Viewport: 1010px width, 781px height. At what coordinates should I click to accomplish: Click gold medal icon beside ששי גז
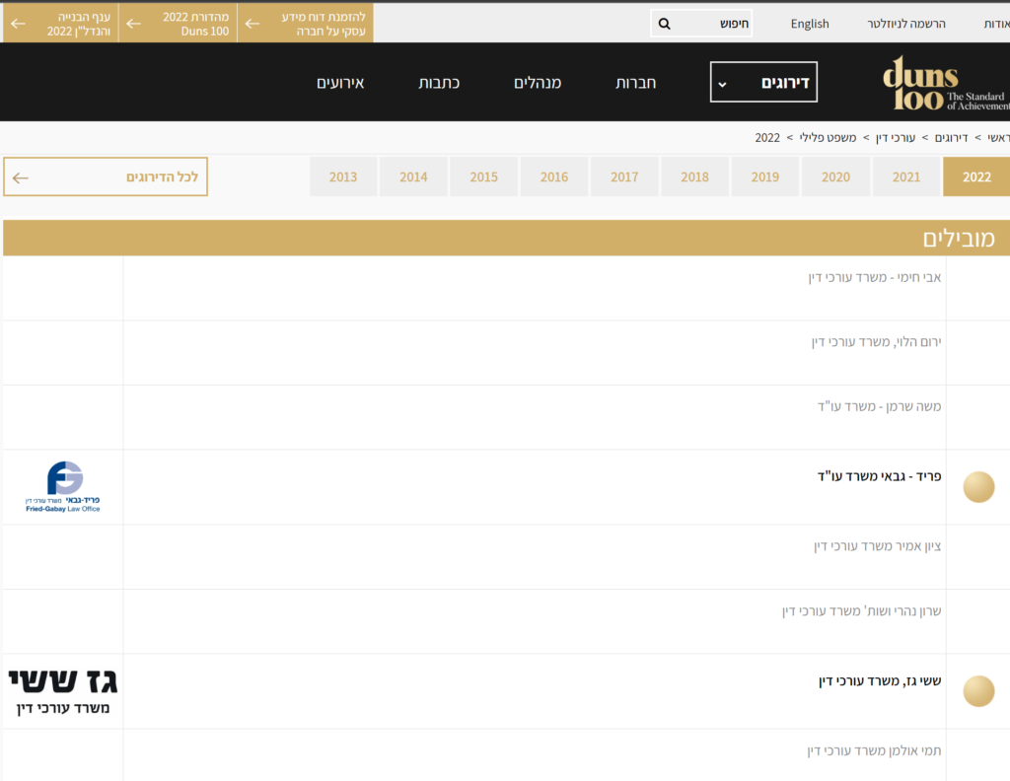(977, 690)
